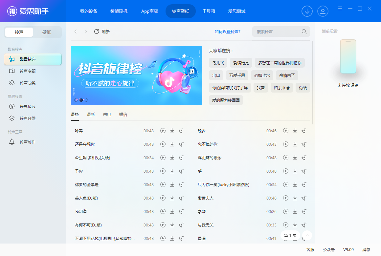This screenshot has height=256, width=381.
Task: Set 予你 as phone ringtone
Action: point(181,171)
